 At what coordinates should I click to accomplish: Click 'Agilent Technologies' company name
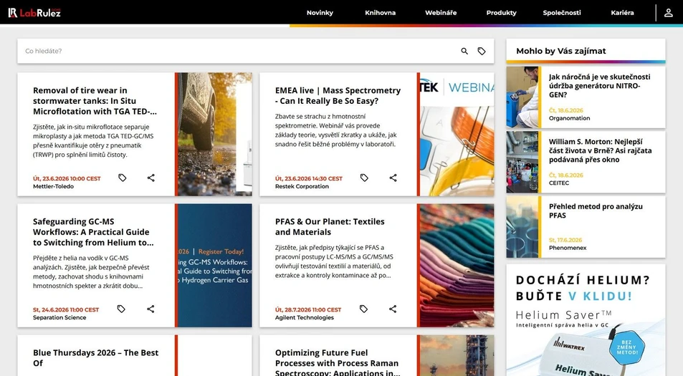coord(305,317)
